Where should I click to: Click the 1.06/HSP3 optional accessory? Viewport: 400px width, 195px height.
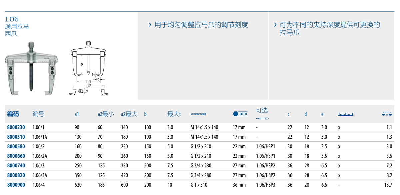click(266, 185)
